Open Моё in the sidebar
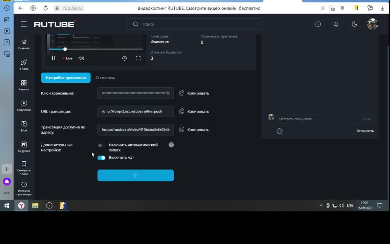 tap(24, 126)
